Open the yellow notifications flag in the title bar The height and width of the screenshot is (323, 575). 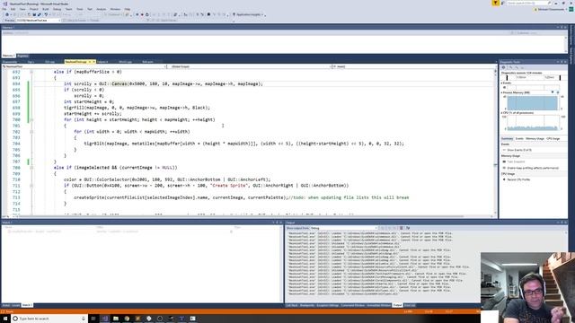click(495, 3)
